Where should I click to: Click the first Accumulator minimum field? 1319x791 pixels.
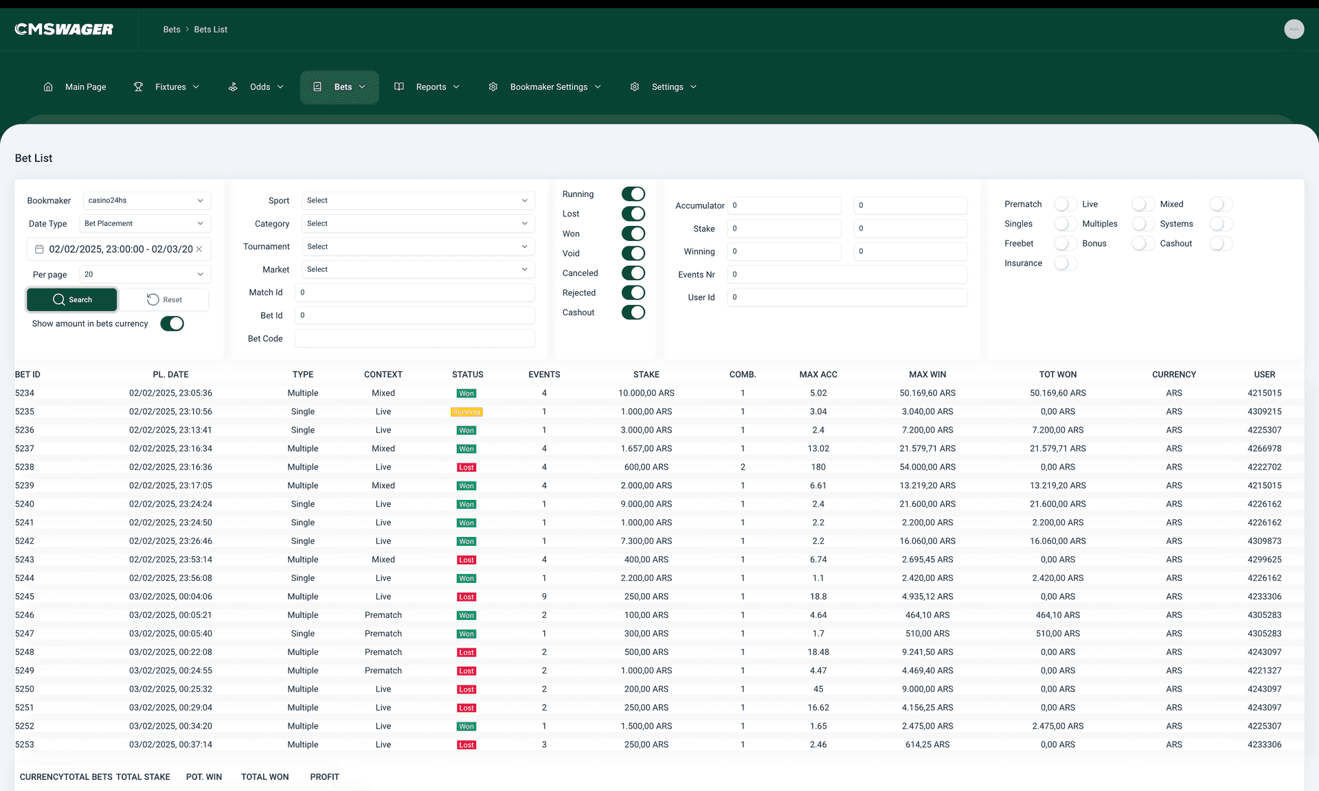click(x=785, y=205)
